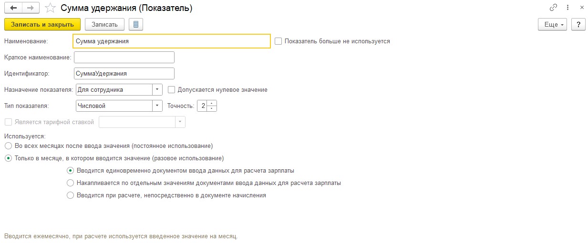Select 'Вводится при расчете' radio option
Screen dimensions: 588x243
pyautogui.click(x=71, y=195)
